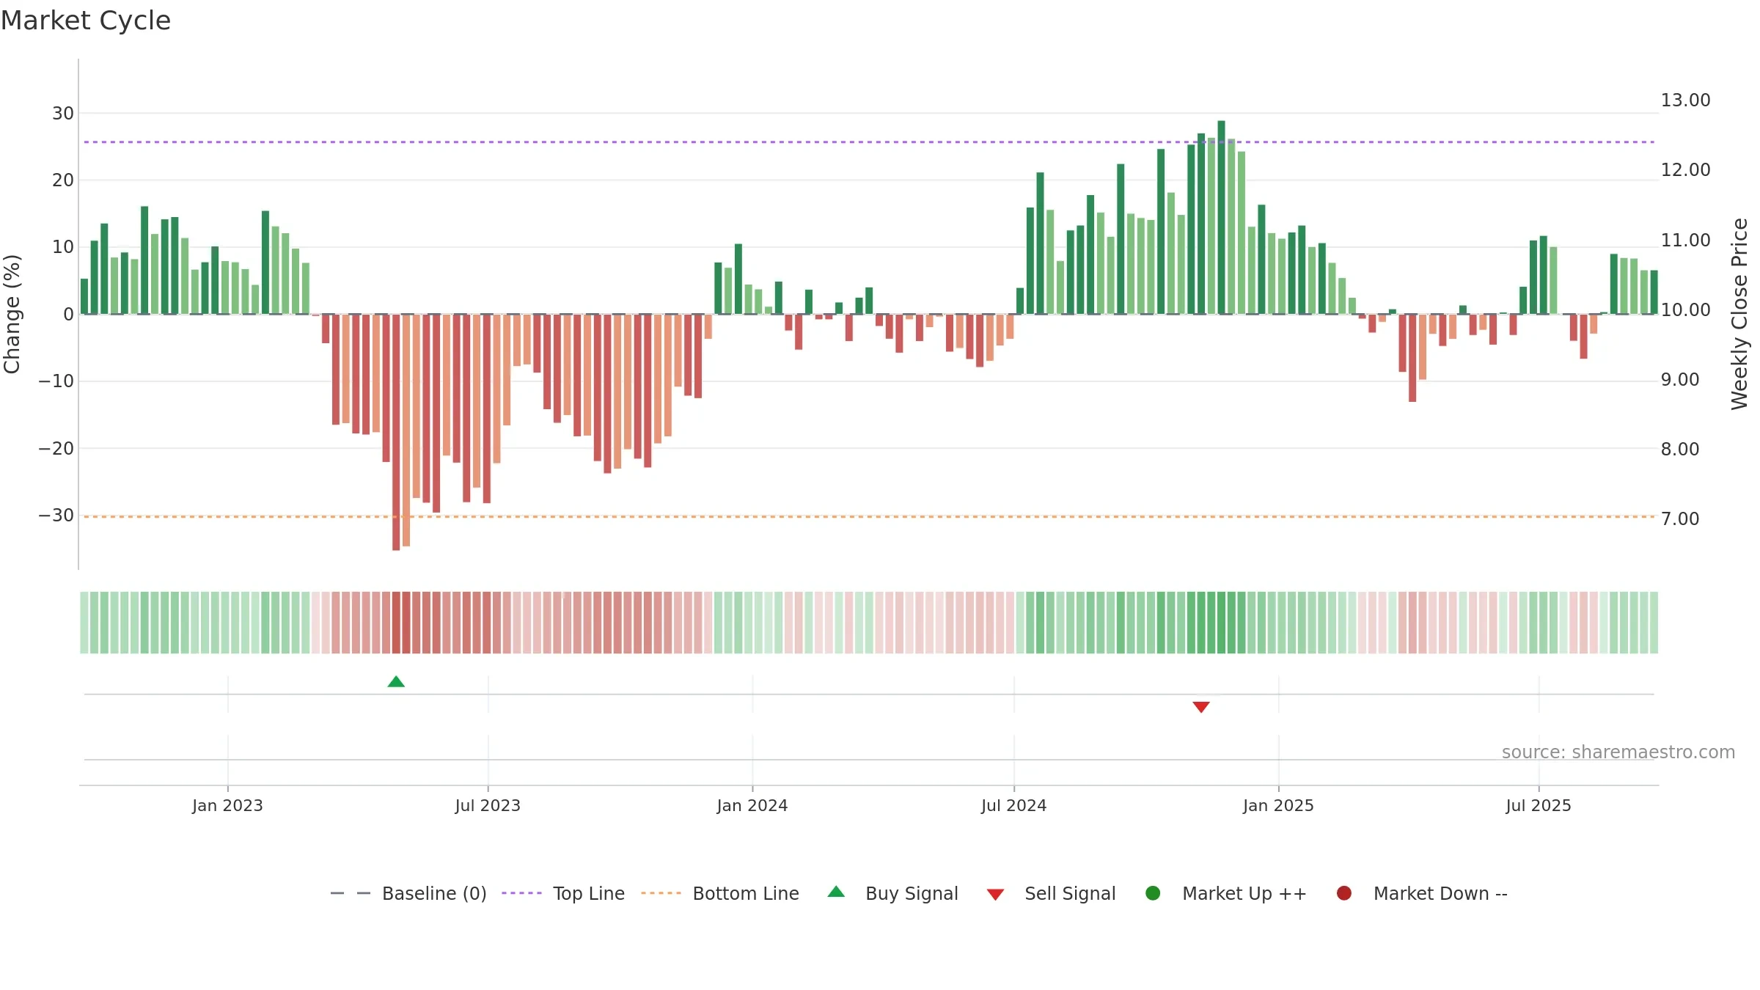Viewport: 1760px width, 990px height.
Task: Toggle the Market Down -- legend entry
Action: click(1422, 894)
